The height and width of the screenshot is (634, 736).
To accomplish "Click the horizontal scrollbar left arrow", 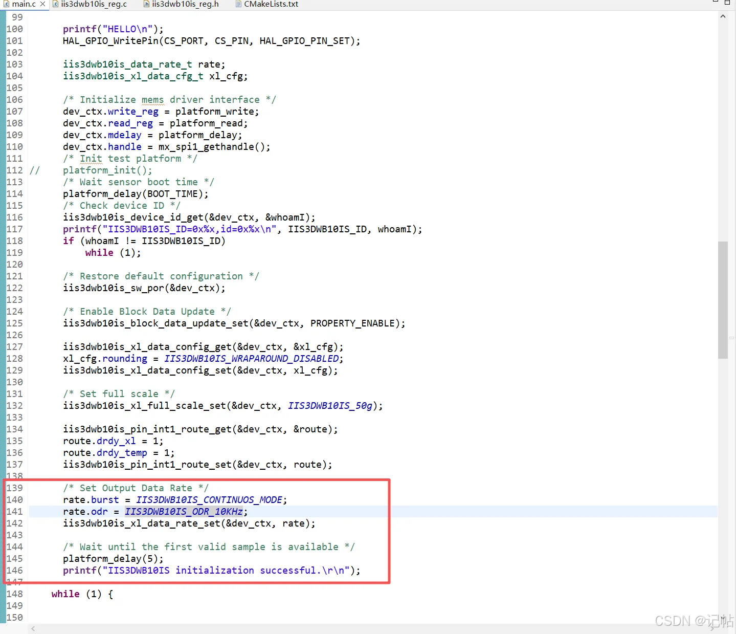I will [x=33, y=629].
